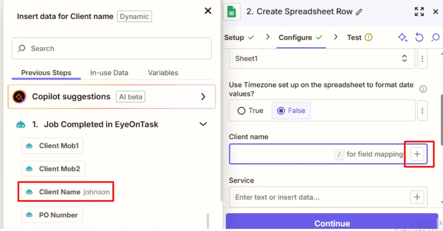Close the Create Spreadsheet Row panel
443x231 pixels.
[436, 12]
